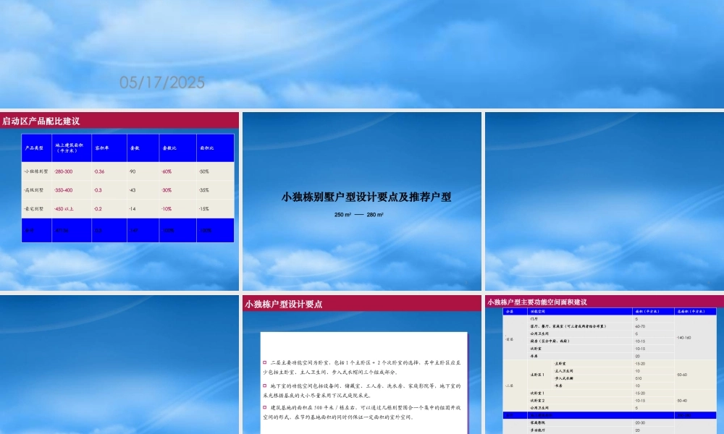Image resolution: width=724 pixels, height=434 pixels.
Task: Open the 小独栋户型设计要点 slide thumbnail
Action: (x=362, y=365)
